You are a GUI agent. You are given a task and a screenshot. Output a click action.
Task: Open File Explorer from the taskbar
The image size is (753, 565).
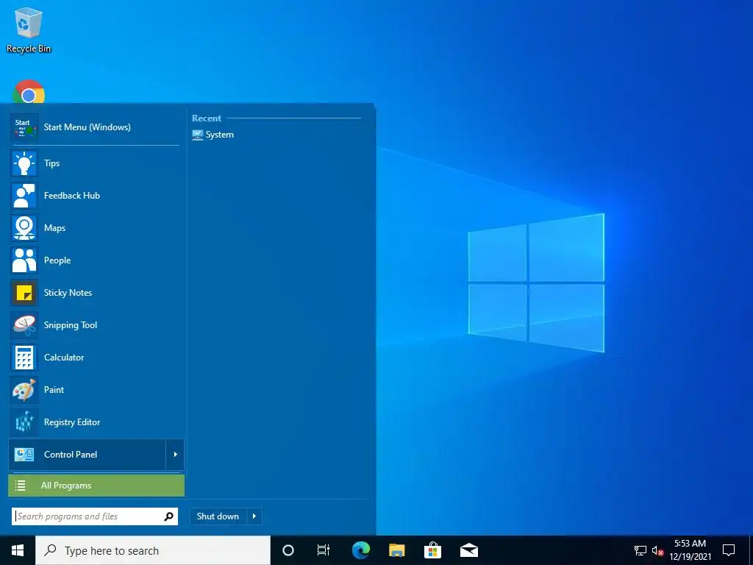click(x=396, y=550)
